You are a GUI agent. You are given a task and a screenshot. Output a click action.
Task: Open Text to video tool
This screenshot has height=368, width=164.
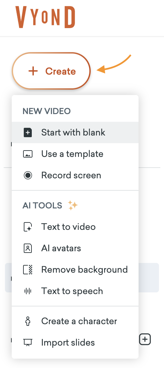[x=75, y=227]
